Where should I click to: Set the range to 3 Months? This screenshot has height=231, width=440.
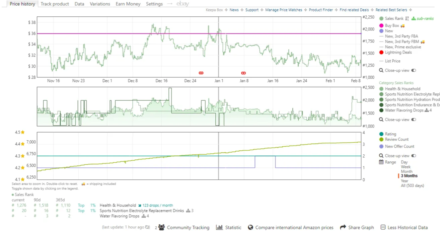(x=409, y=176)
